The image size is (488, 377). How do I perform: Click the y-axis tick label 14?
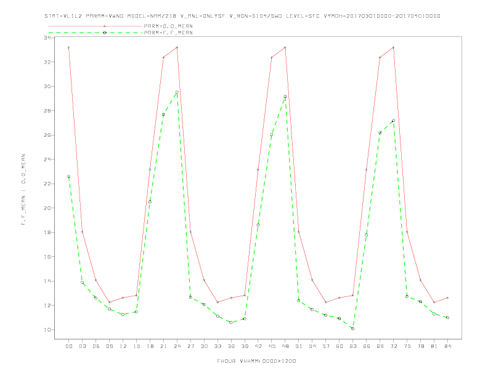click(47, 281)
